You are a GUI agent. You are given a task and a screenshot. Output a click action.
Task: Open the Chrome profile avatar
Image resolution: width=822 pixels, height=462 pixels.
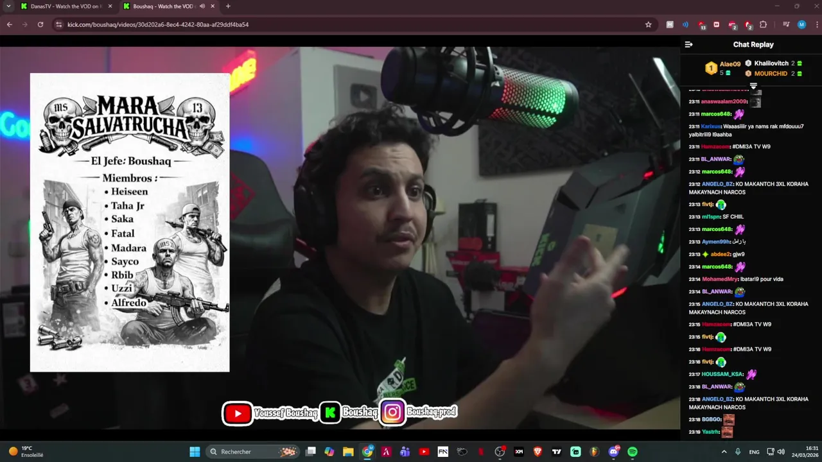pos(801,24)
